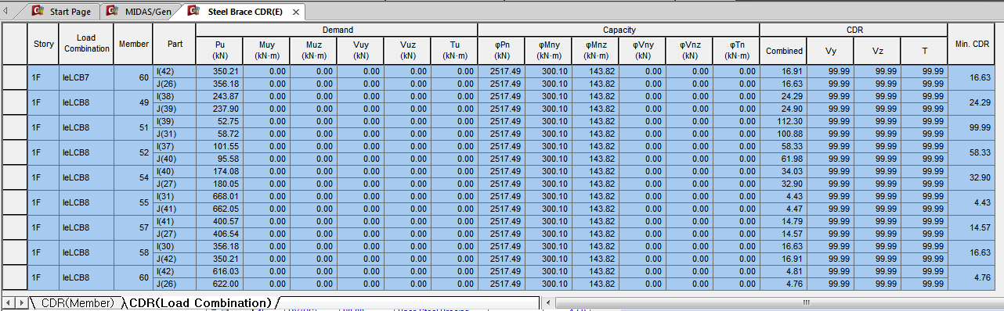Click the Vy column header
This screenshot has width=1004, height=311.
[830, 50]
